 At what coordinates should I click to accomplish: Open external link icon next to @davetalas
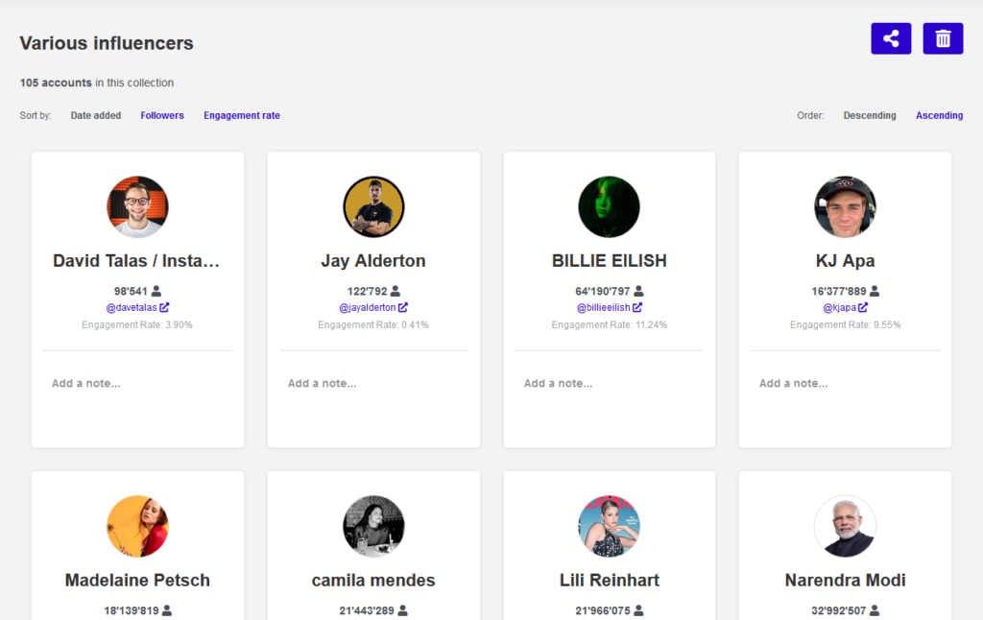(164, 307)
